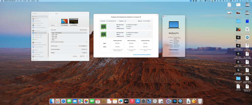The image size is (252, 105).
Task: Open the Window menu in menu bar
Action: [x=33, y=1]
